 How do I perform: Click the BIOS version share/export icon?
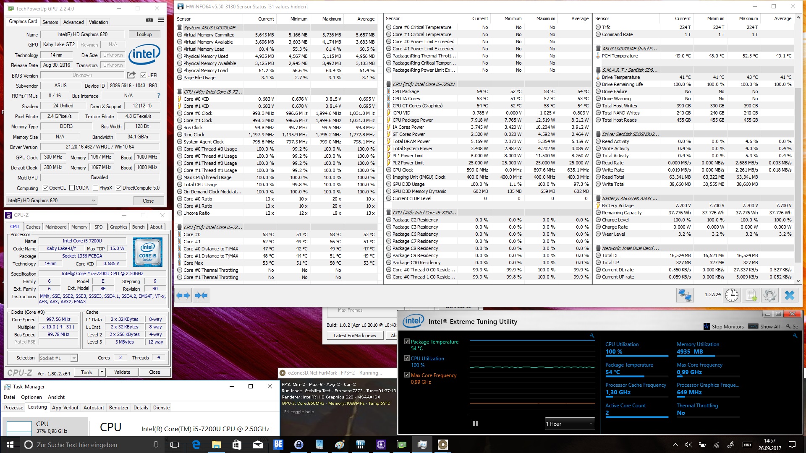[x=131, y=75]
